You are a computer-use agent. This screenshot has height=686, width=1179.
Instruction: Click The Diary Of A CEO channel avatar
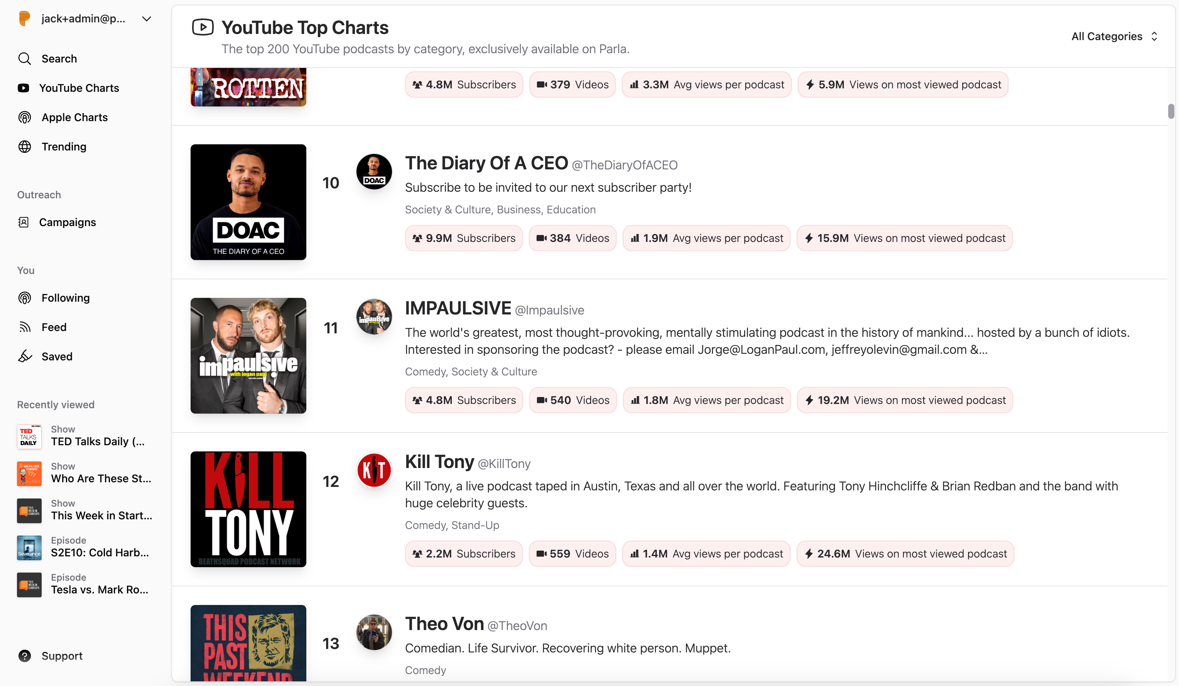coord(374,172)
